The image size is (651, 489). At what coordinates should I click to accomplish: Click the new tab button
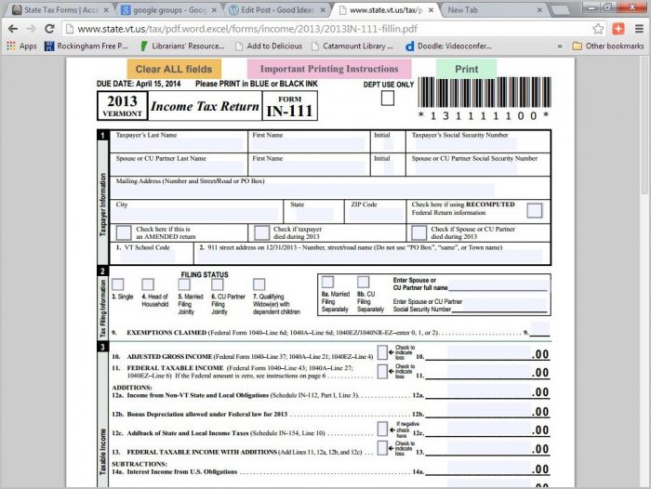(560, 10)
